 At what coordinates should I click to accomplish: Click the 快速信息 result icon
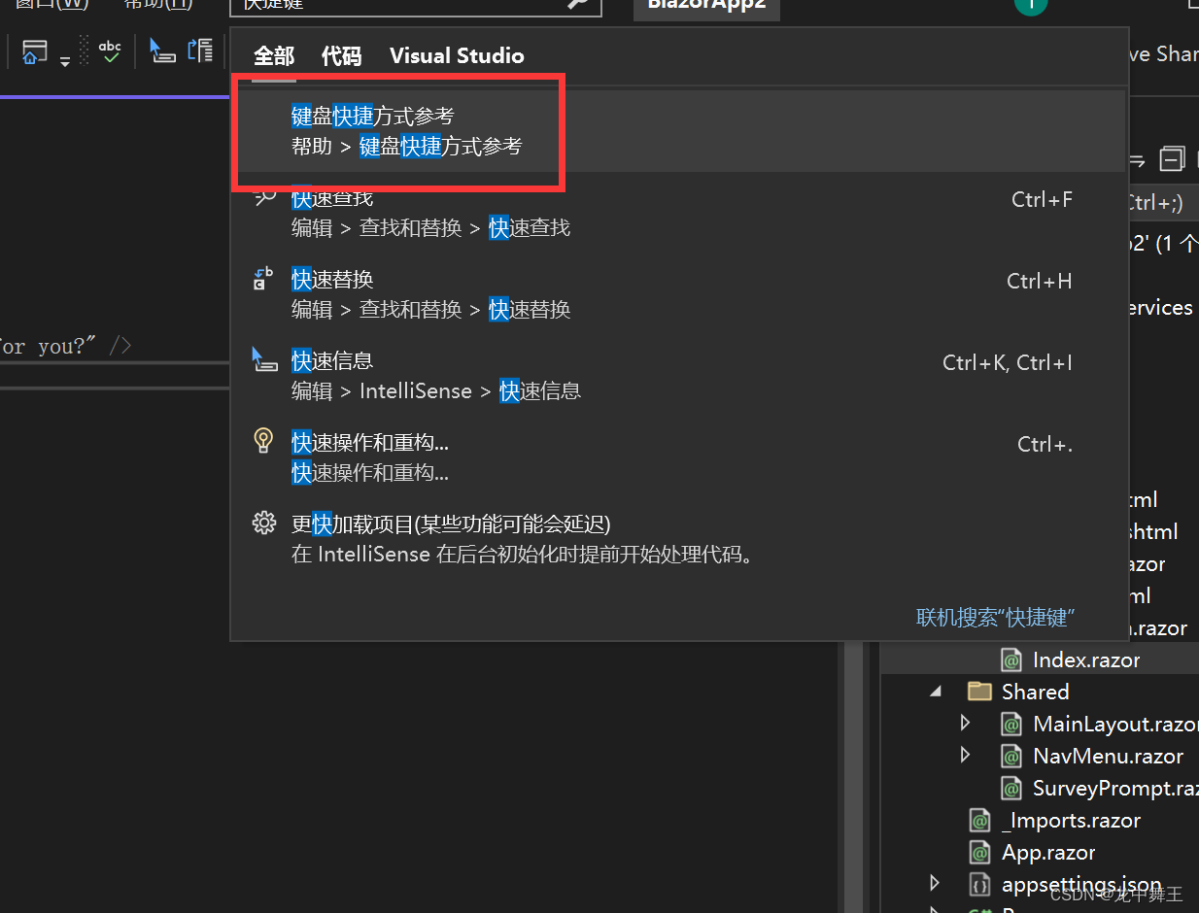[x=263, y=360]
